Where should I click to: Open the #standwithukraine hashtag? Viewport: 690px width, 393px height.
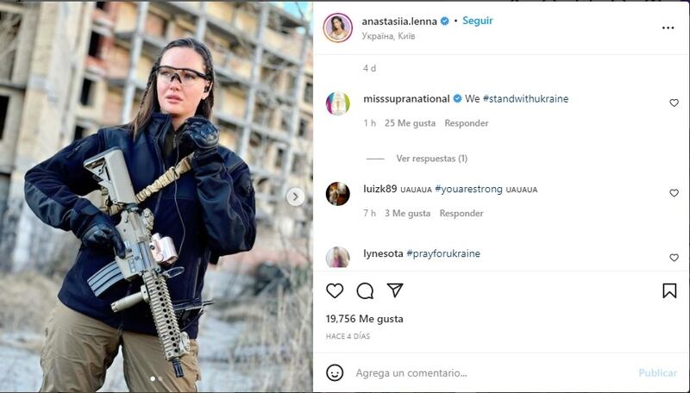pos(525,98)
